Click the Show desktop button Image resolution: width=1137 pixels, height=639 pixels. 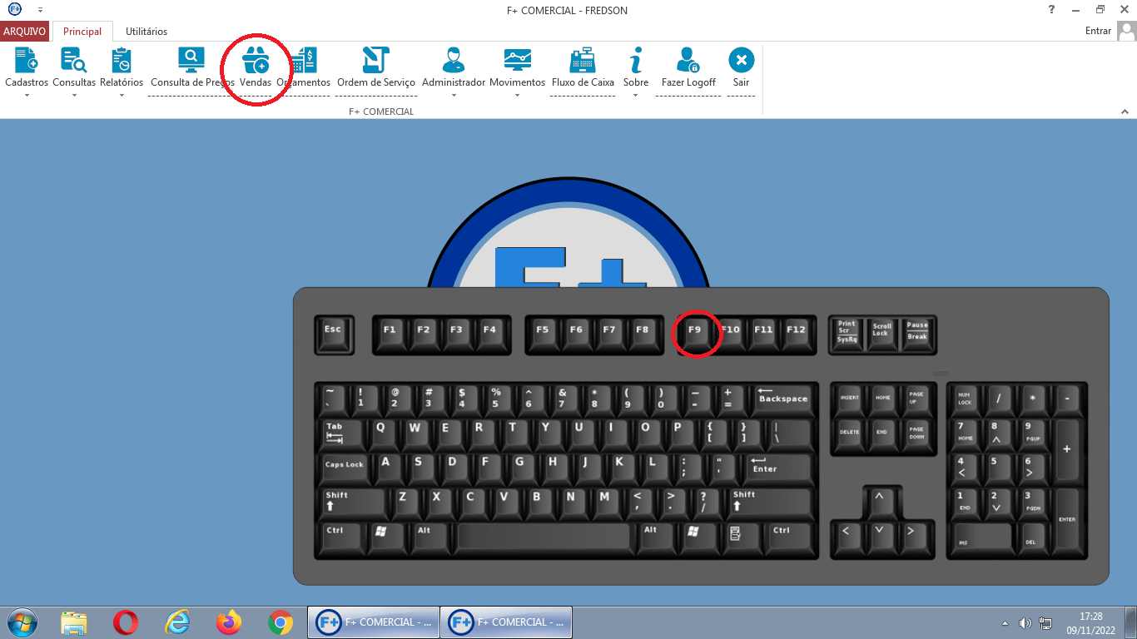click(1132, 622)
